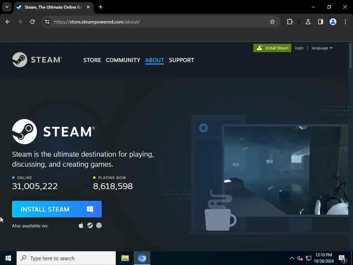
Task: Open the SUPPORT menu
Action: [181, 60]
